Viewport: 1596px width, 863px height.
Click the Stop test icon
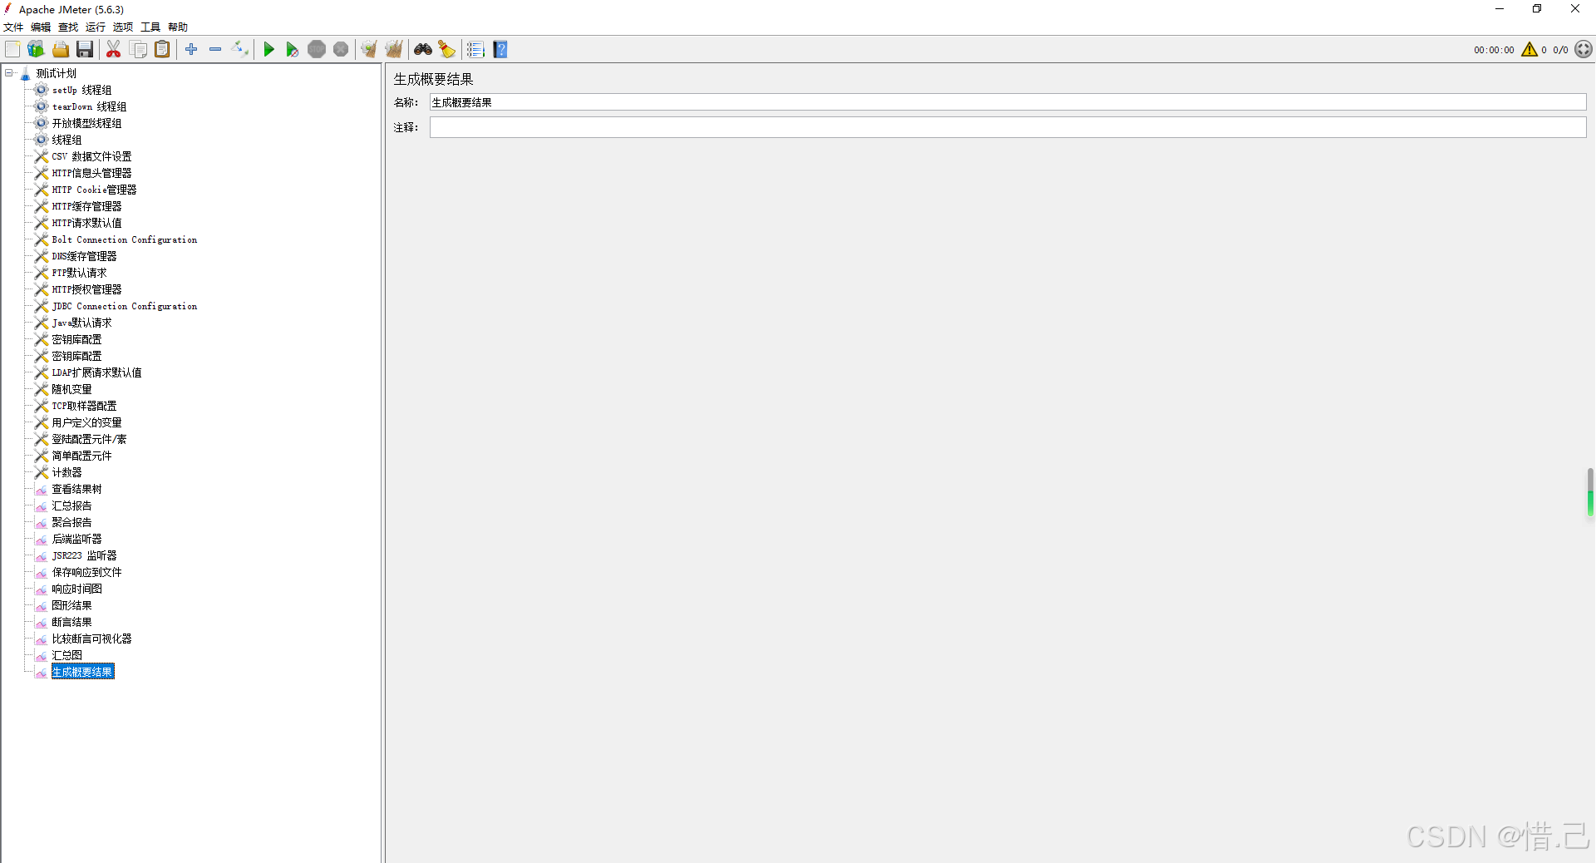(x=317, y=50)
